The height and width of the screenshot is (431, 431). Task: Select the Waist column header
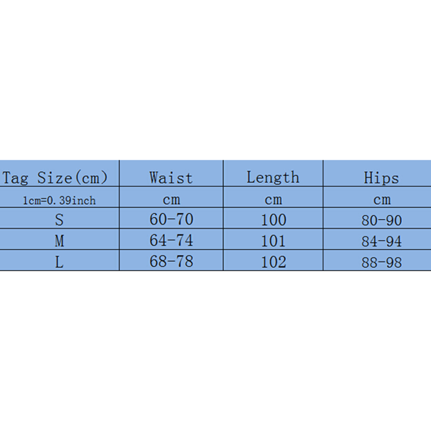point(171,178)
